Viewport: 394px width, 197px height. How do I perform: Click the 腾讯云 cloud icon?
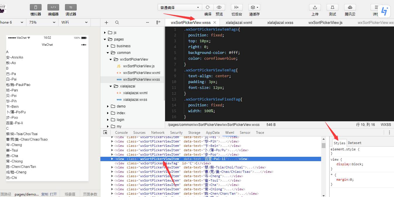(350, 7)
